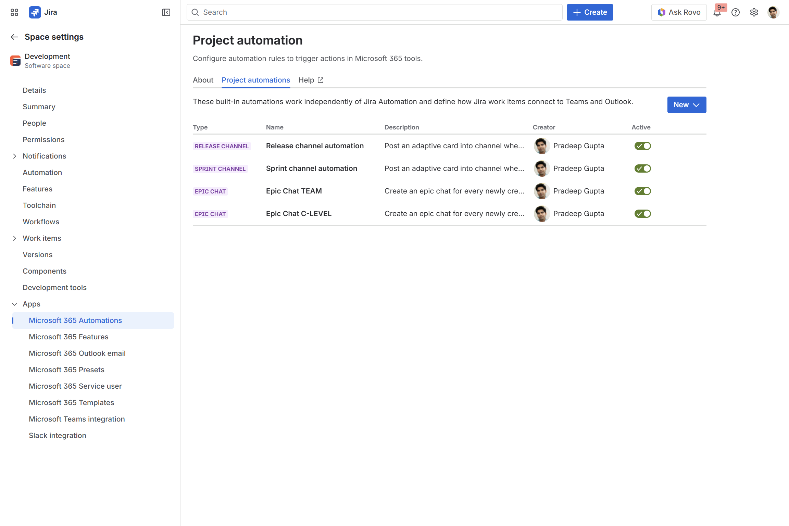Open the notifications bell icon
The height and width of the screenshot is (526, 789).
[x=717, y=13]
